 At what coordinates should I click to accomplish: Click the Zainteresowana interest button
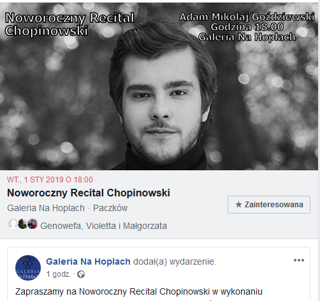pos(269,205)
